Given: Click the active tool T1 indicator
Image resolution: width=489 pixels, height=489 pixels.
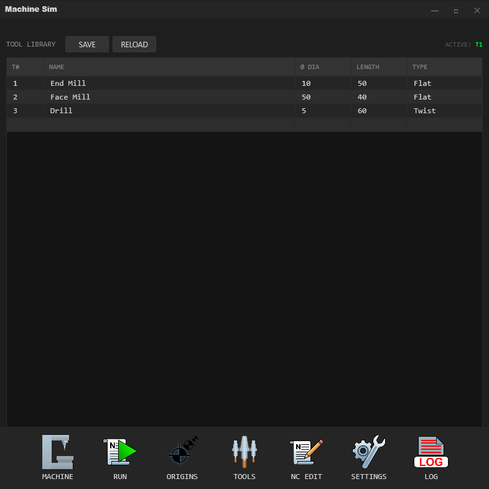Looking at the screenshot, I should [x=478, y=45].
